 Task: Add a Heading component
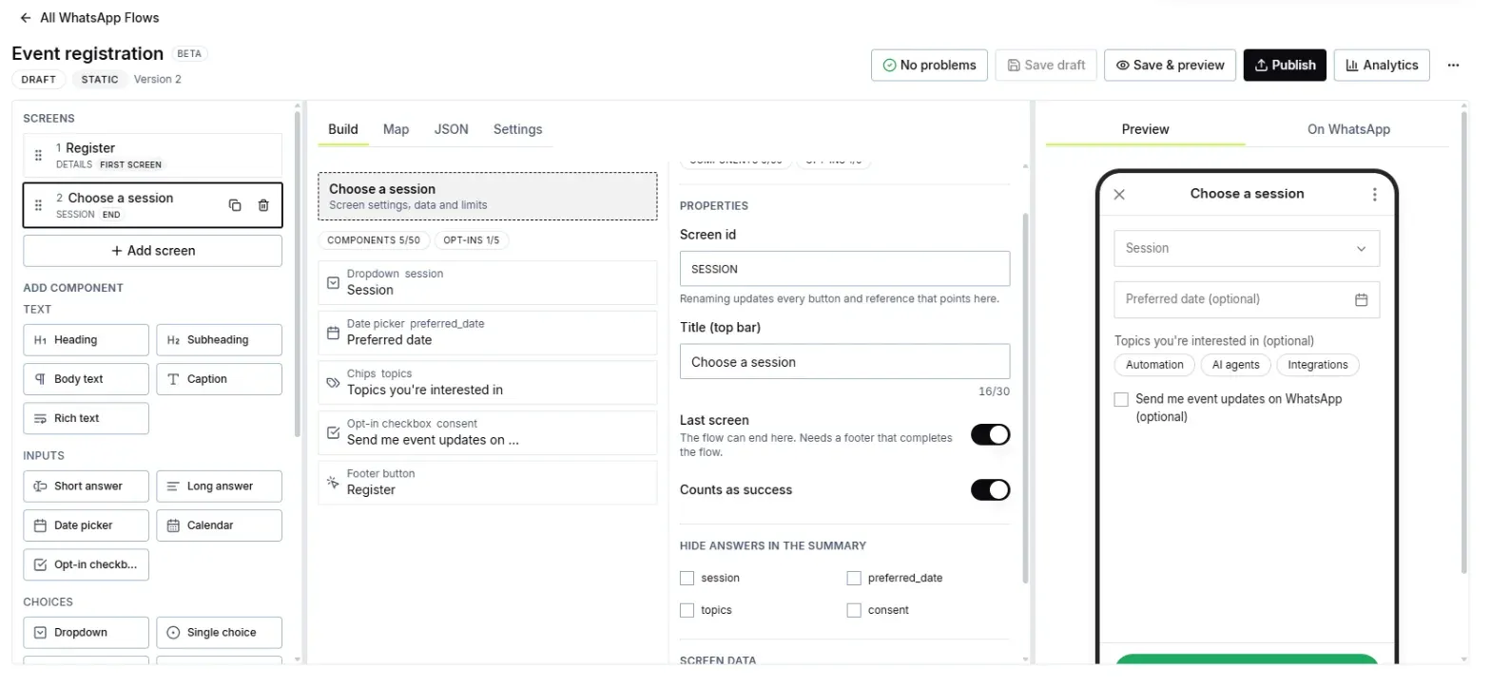pos(86,340)
